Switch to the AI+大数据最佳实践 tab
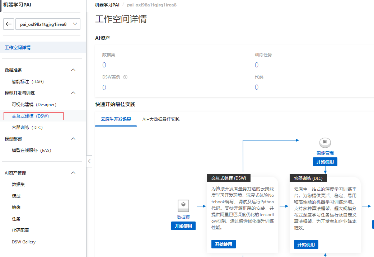This screenshot has height=257, width=374. [x=161, y=119]
